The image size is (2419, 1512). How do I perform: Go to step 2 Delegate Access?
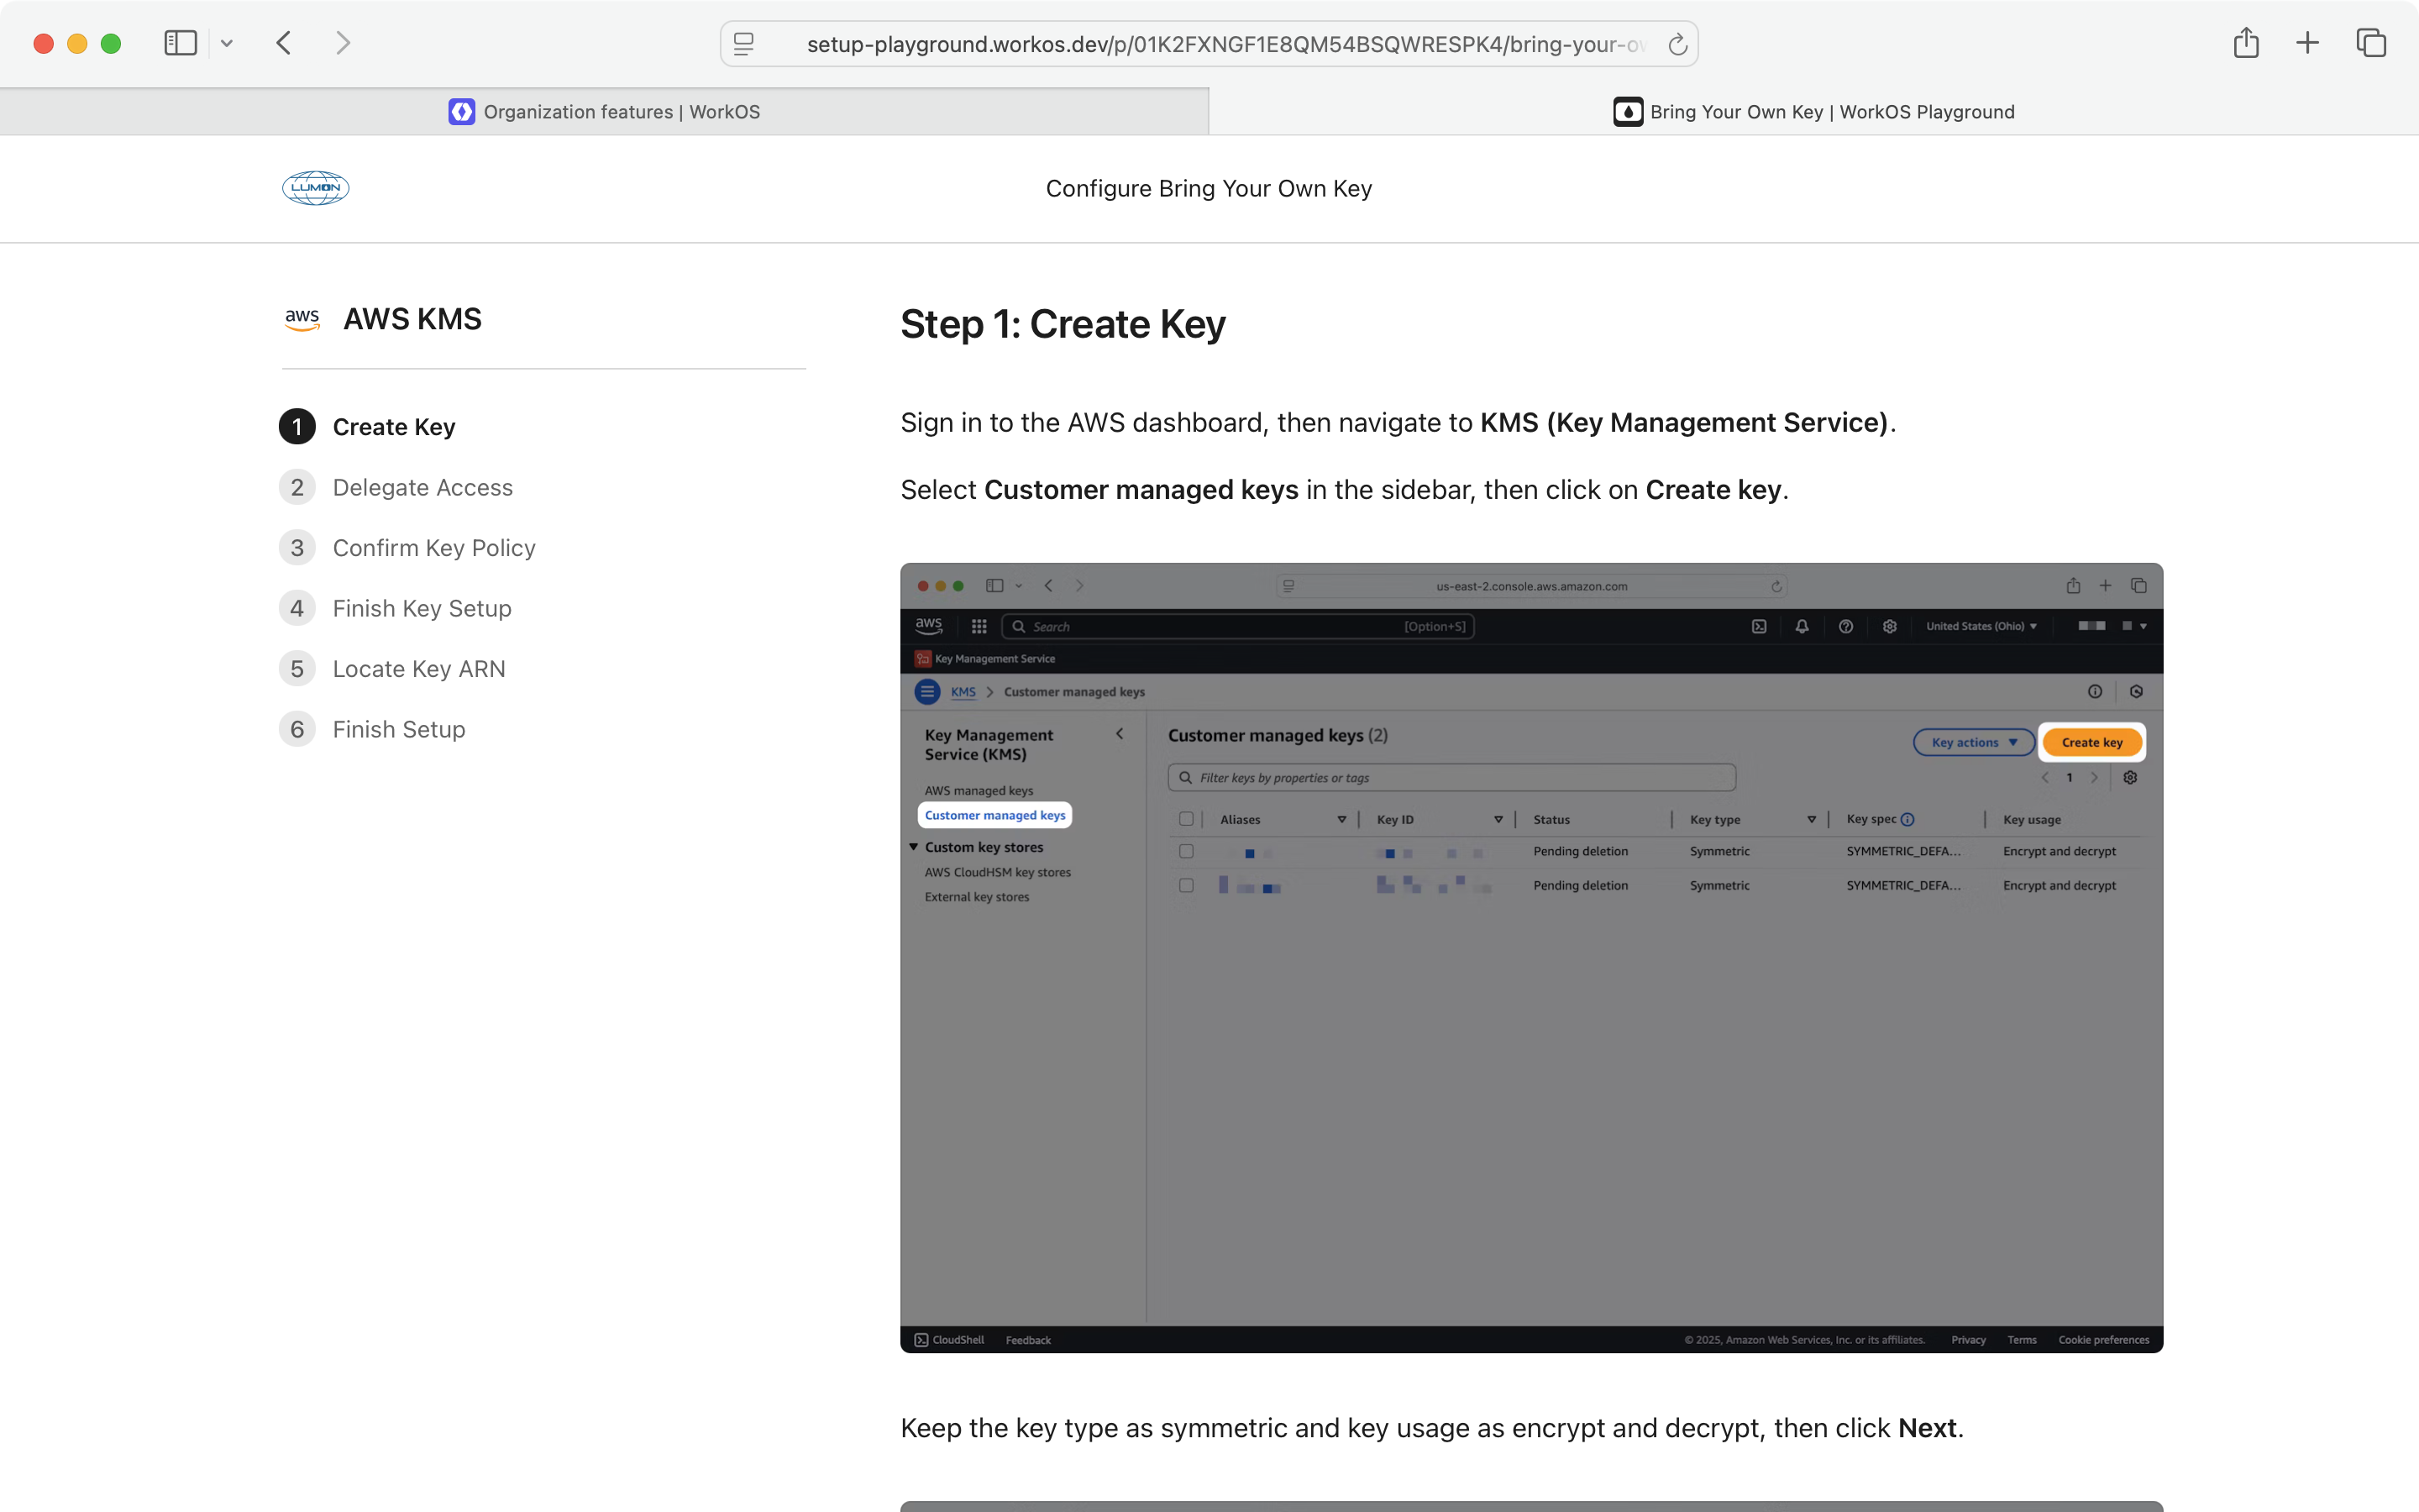pyautogui.click(x=422, y=487)
